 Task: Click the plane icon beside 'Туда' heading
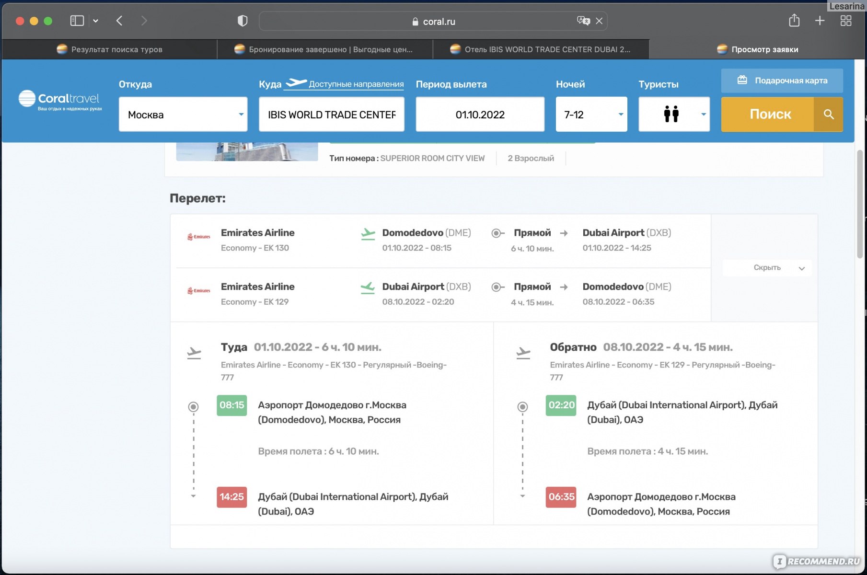click(194, 353)
